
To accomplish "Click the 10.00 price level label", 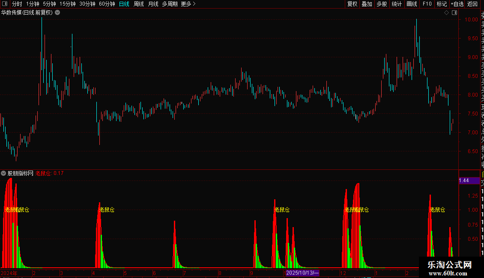I will [x=471, y=19].
